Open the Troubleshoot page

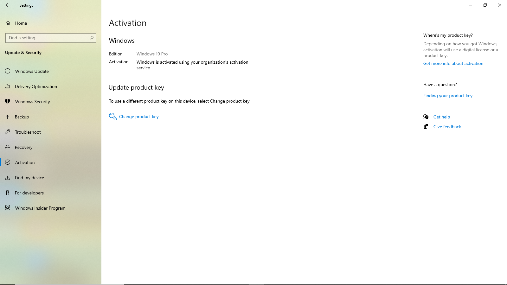point(51,132)
